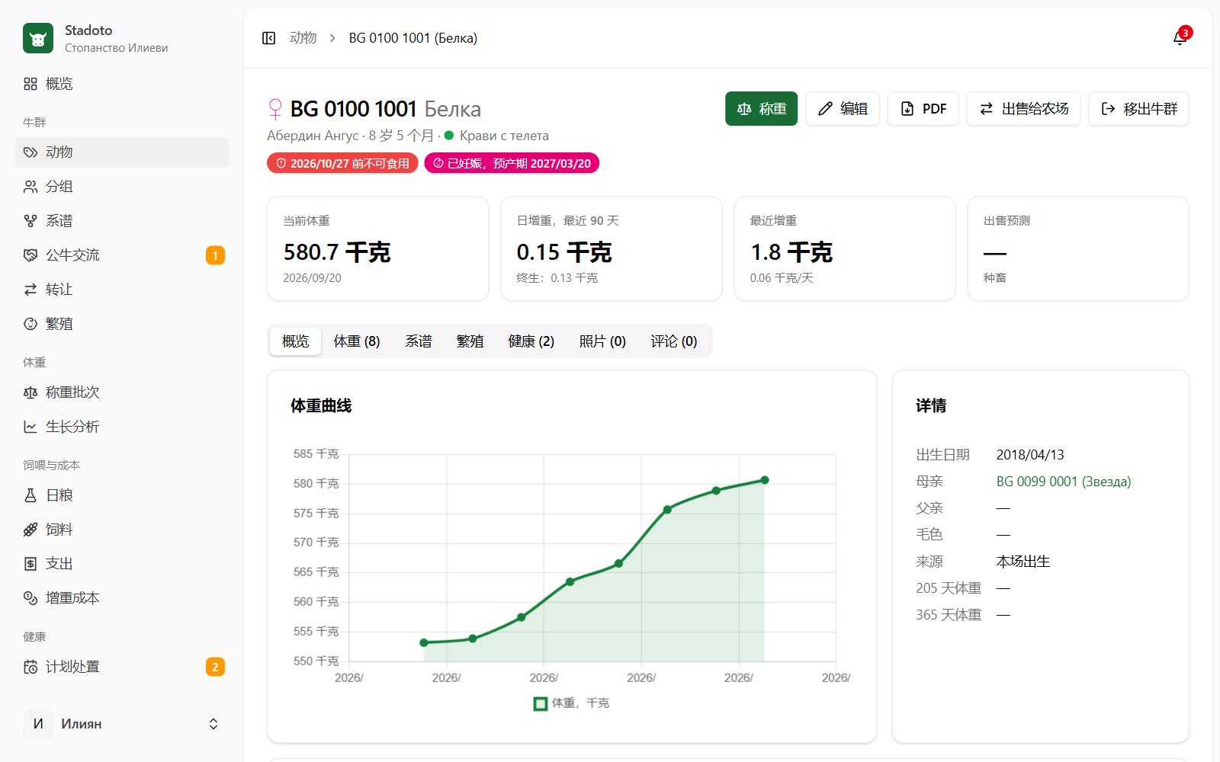The width and height of the screenshot is (1220, 762).
Task: Open 支出 in the sidebar
Action: (x=122, y=564)
